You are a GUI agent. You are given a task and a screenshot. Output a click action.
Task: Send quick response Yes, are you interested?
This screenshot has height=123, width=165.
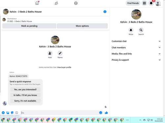25,90
